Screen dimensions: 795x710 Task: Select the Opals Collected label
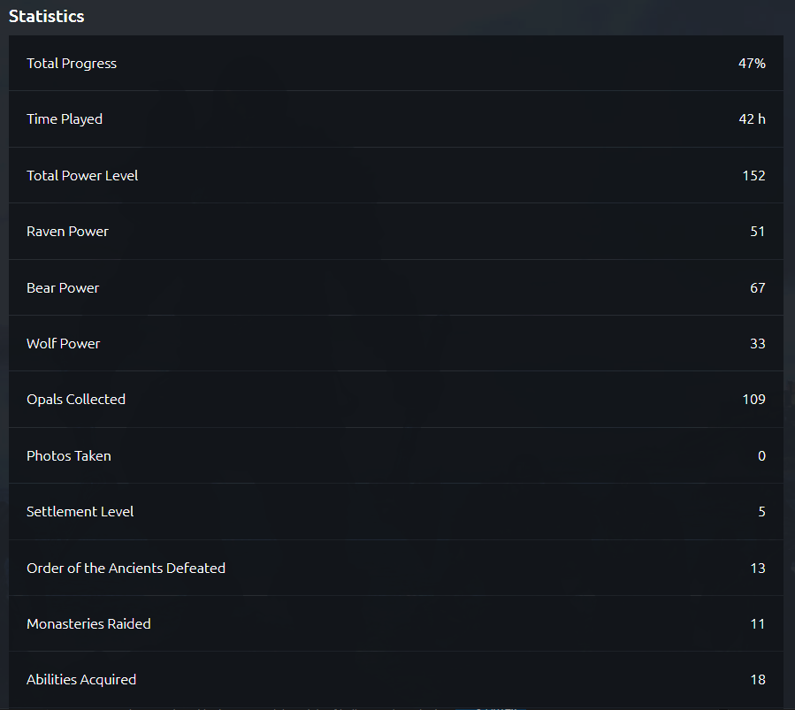[x=76, y=400]
